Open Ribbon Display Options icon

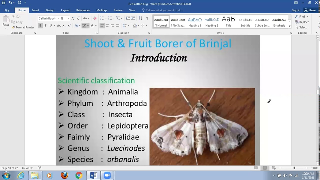(x=296, y=3)
